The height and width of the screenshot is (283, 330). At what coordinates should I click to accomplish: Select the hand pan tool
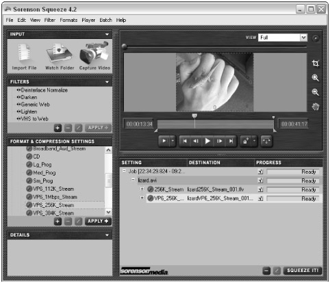pyautogui.click(x=316, y=107)
